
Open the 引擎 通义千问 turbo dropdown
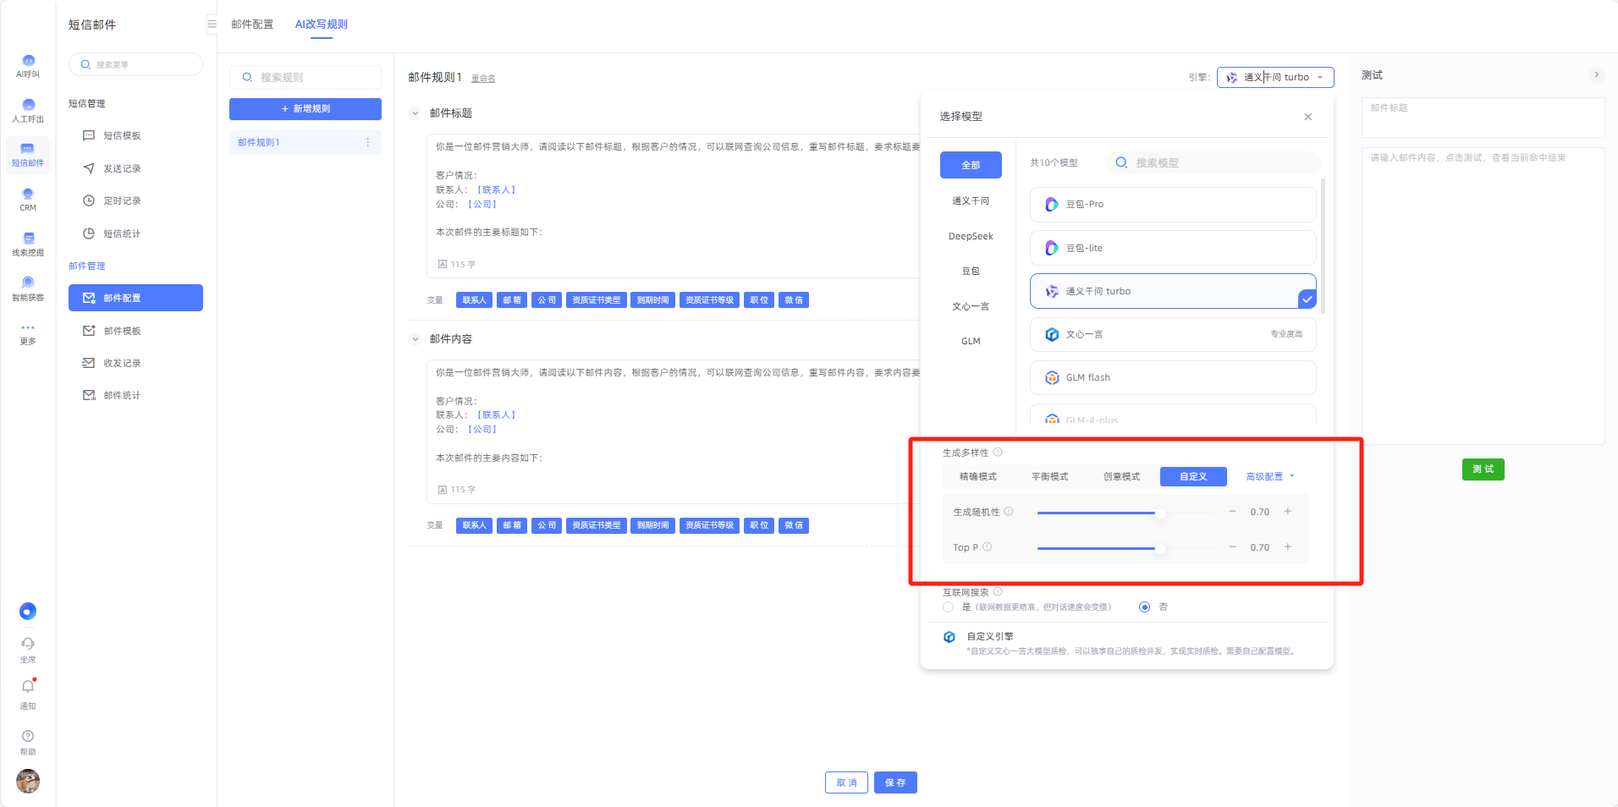[x=1275, y=77]
